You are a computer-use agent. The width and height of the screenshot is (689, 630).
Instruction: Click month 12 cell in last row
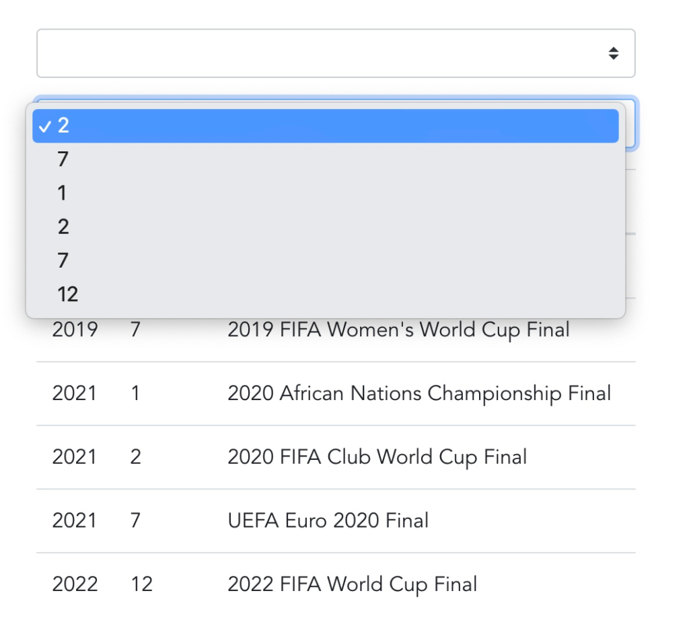click(141, 584)
